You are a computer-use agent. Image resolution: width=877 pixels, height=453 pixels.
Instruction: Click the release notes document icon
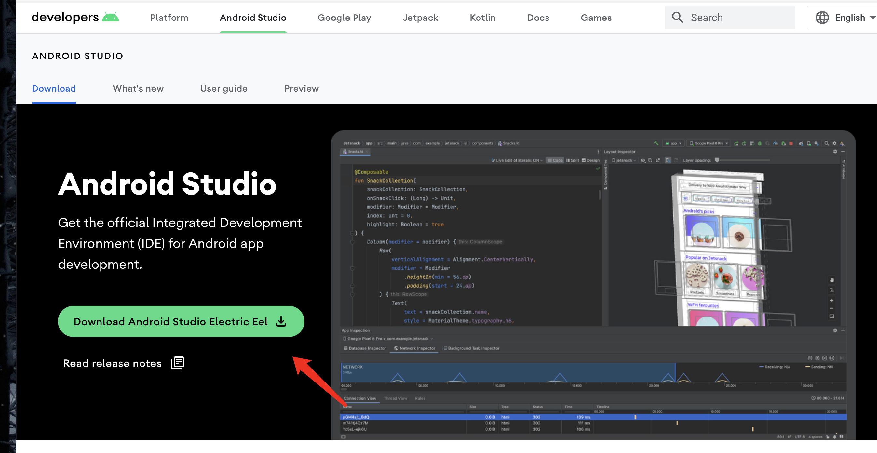[x=177, y=363]
